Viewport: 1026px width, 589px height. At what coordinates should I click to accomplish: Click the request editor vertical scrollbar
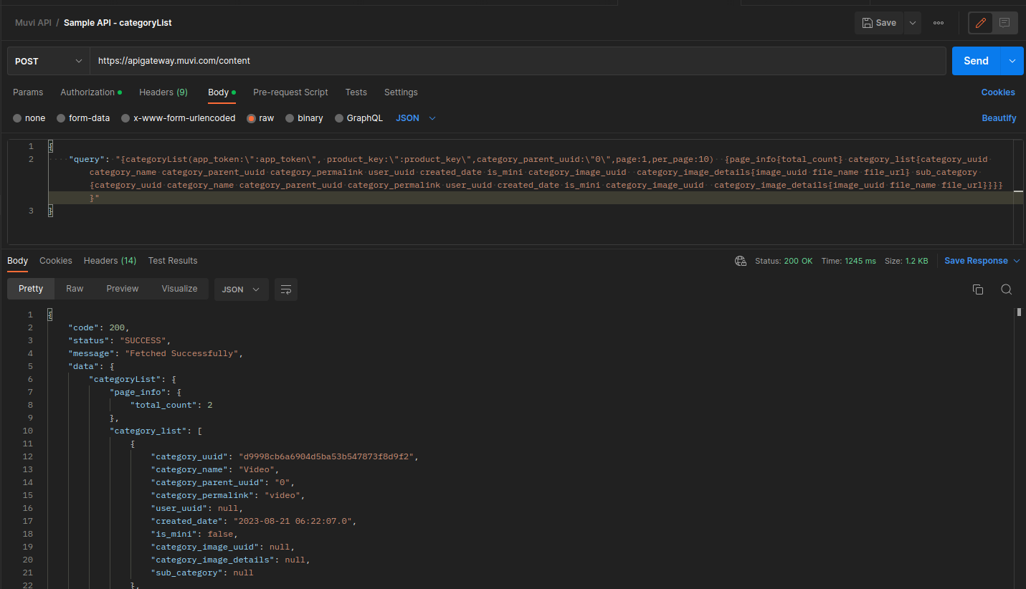[1019, 191]
